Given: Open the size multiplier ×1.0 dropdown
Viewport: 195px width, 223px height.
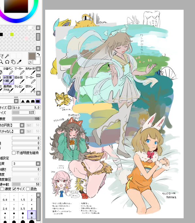Looking at the screenshot, I should pos(9,108).
